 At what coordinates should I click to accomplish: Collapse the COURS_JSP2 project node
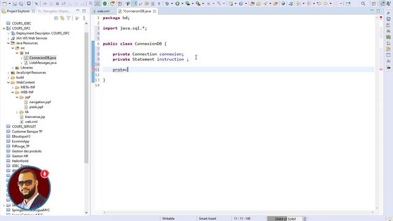point(4,28)
